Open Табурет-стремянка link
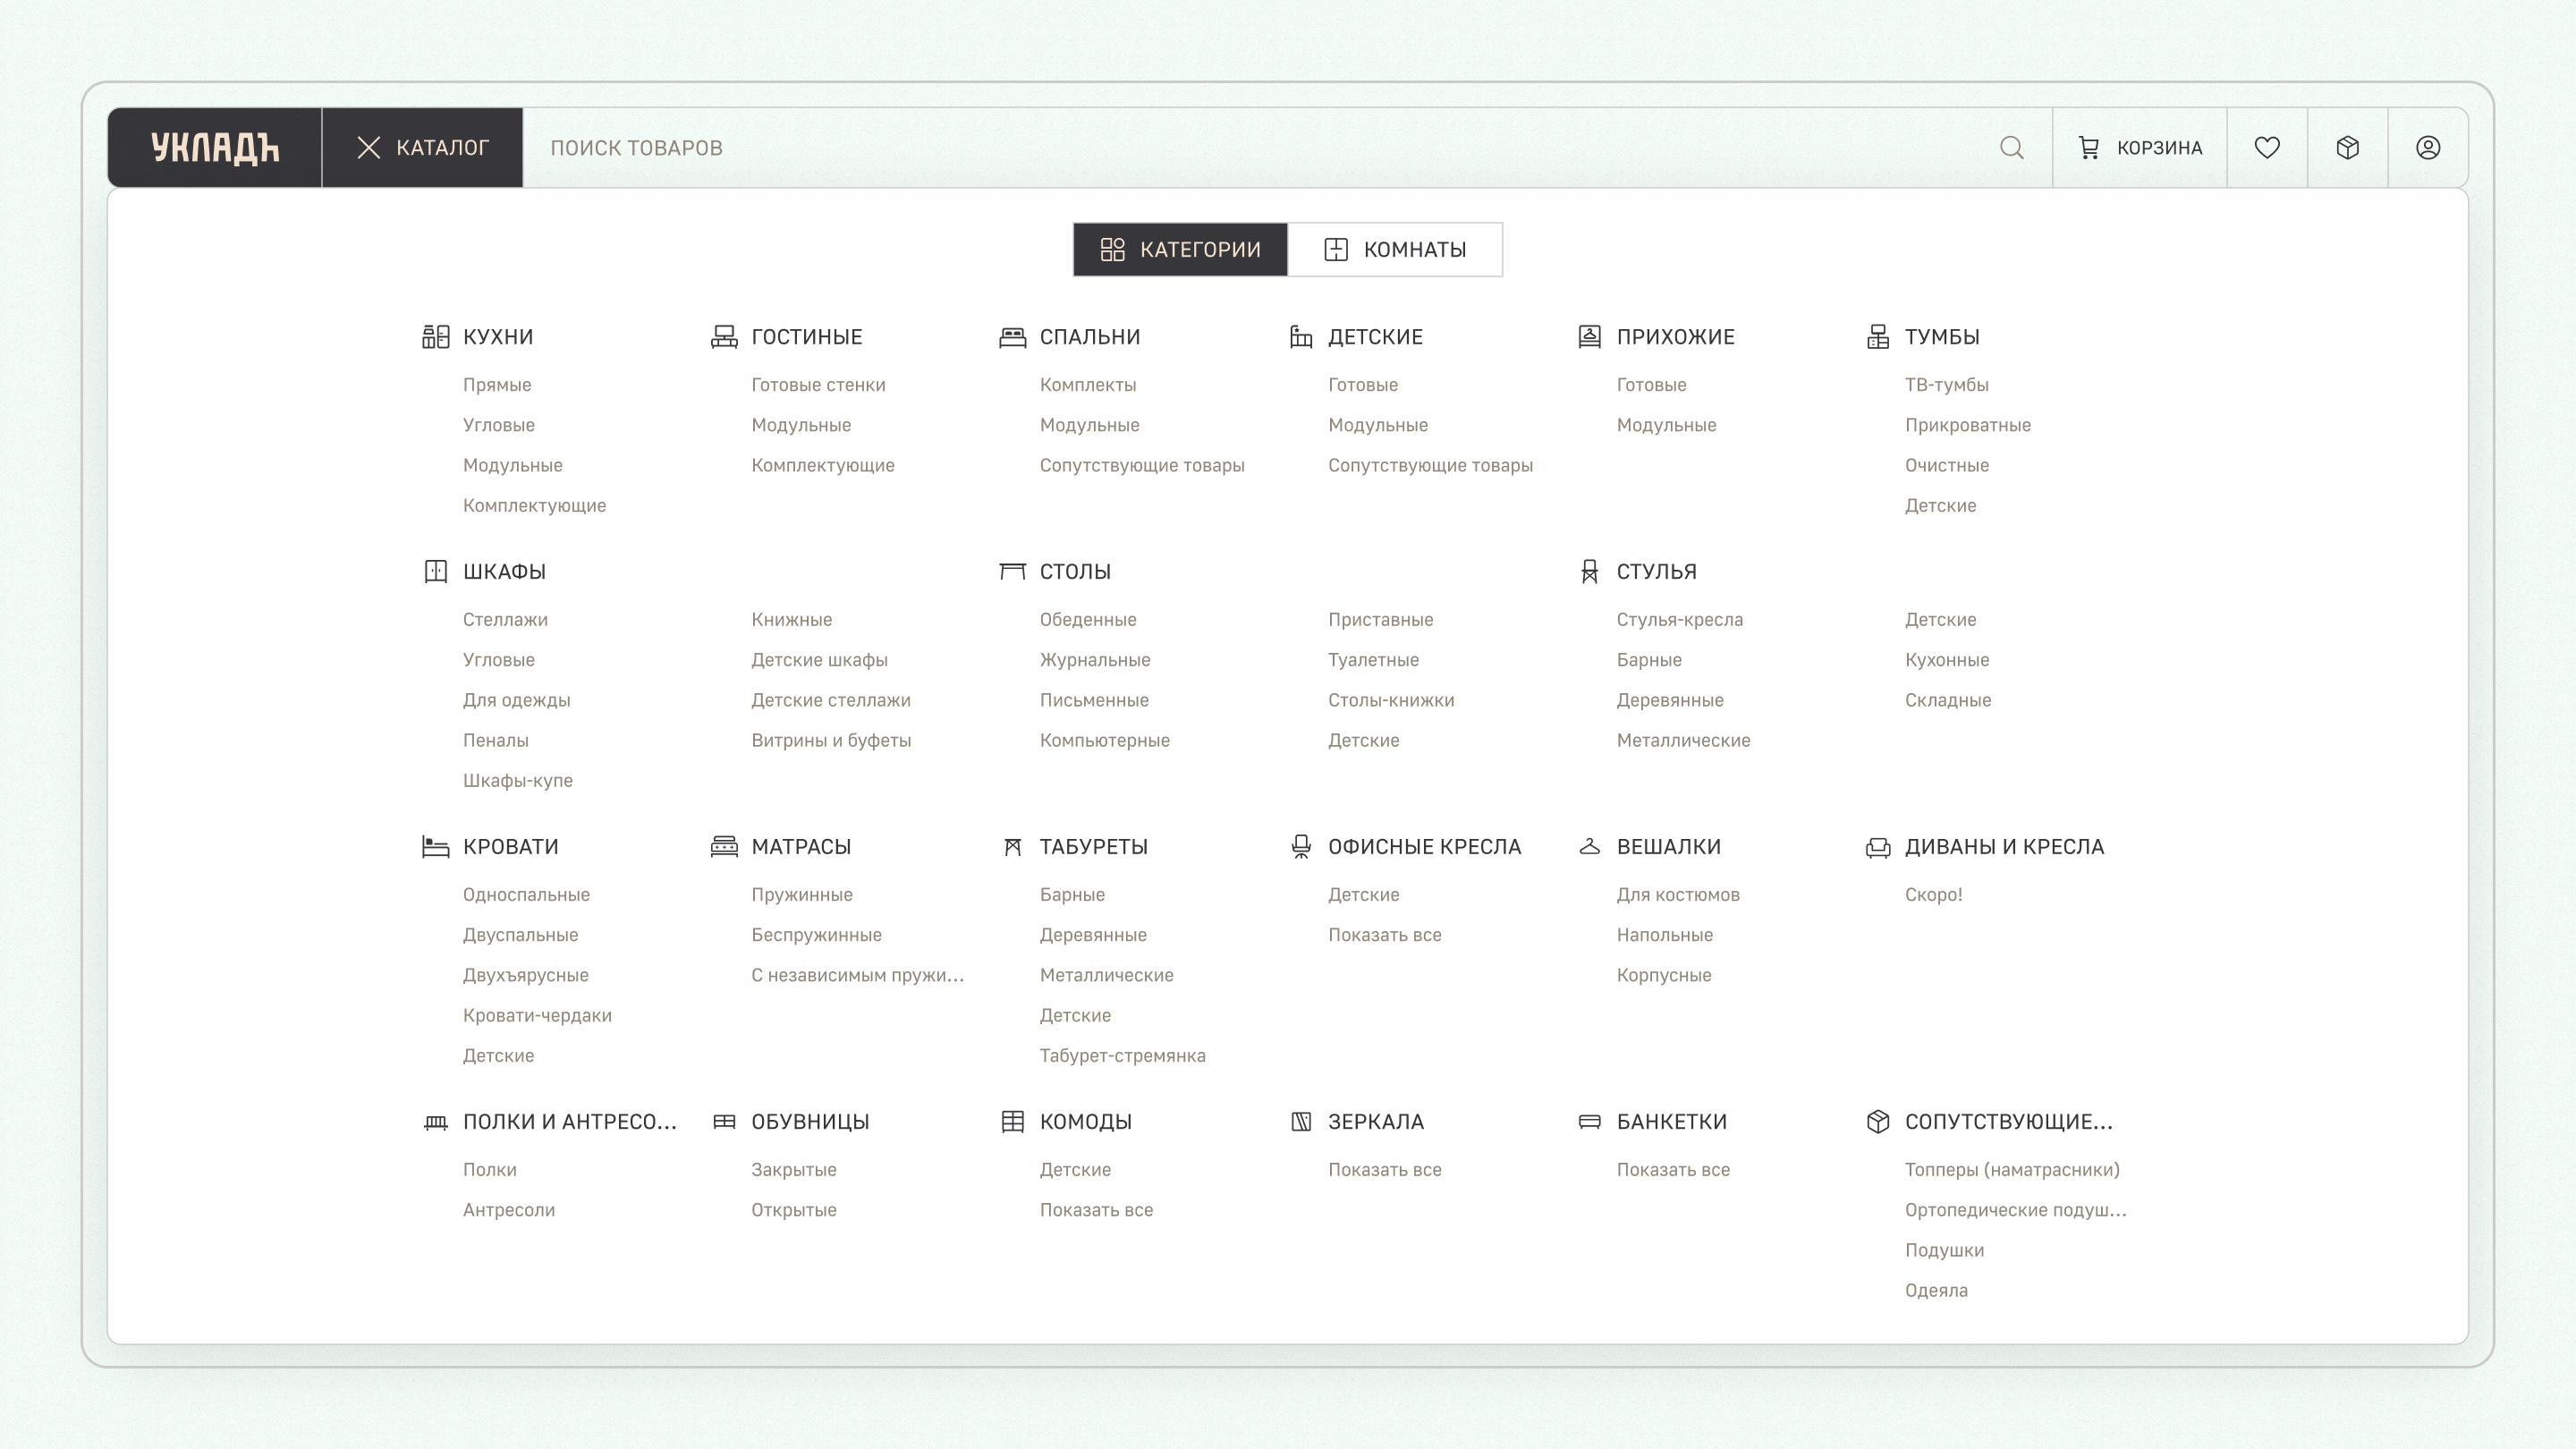This screenshot has width=2576, height=1449. (1122, 1056)
